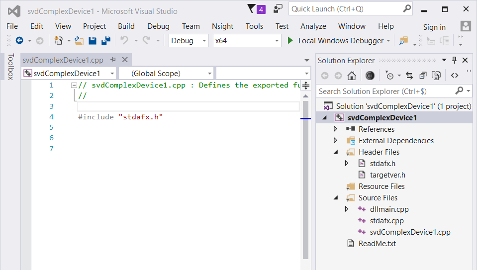Click Pending Changes Filter clock icon

click(x=389, y=76)
